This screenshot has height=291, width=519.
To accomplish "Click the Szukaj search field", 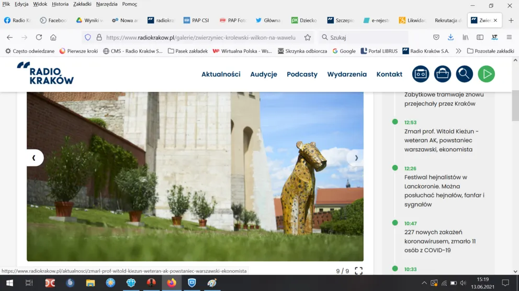I will pyautogui.click(x=363, y=37).
